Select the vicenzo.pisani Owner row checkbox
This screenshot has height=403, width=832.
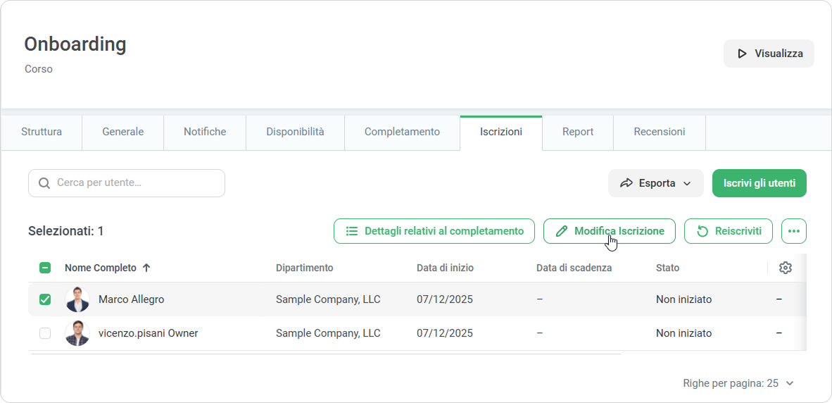pos(45,333)
